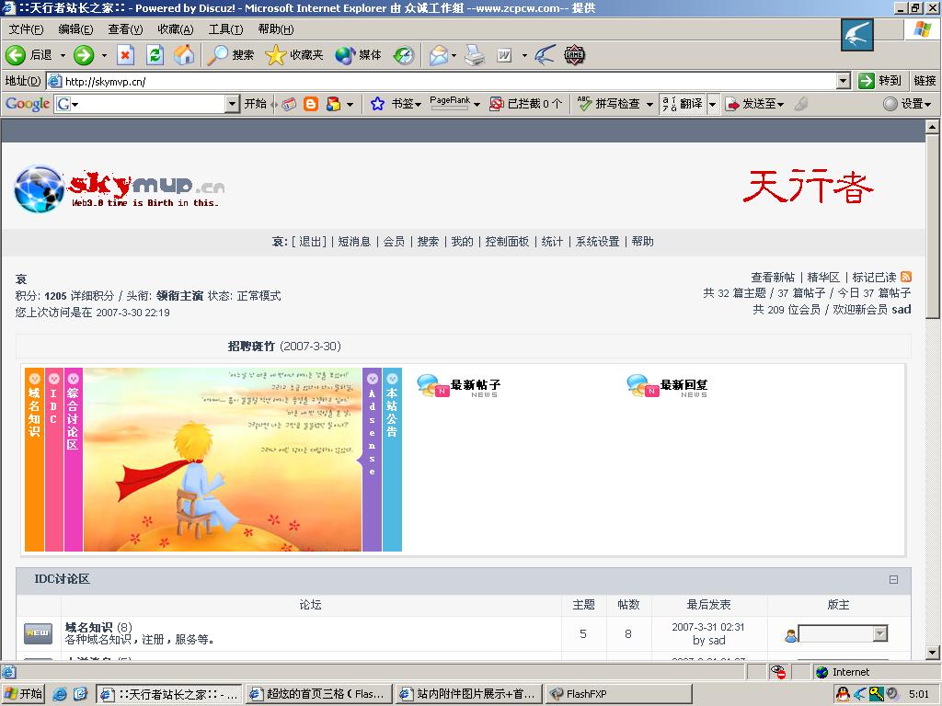Stop loading with the red X toolbar icon
This screenshot has height=706, width=942.
[125, 55]
